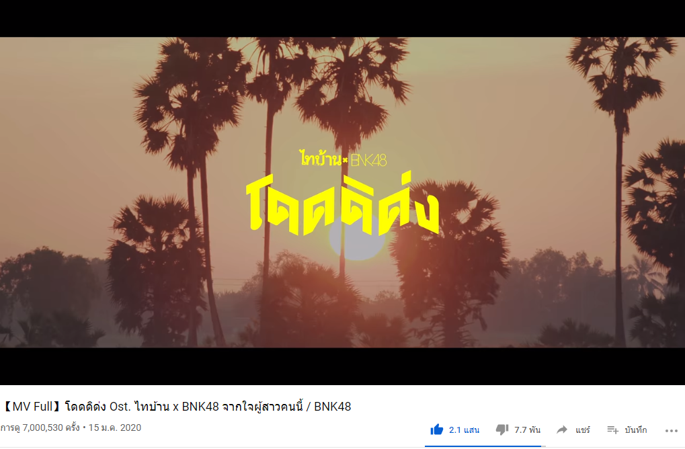Click the 7.7 พัน dislike count
The image size is (685, 449).
tap(527, 430)
